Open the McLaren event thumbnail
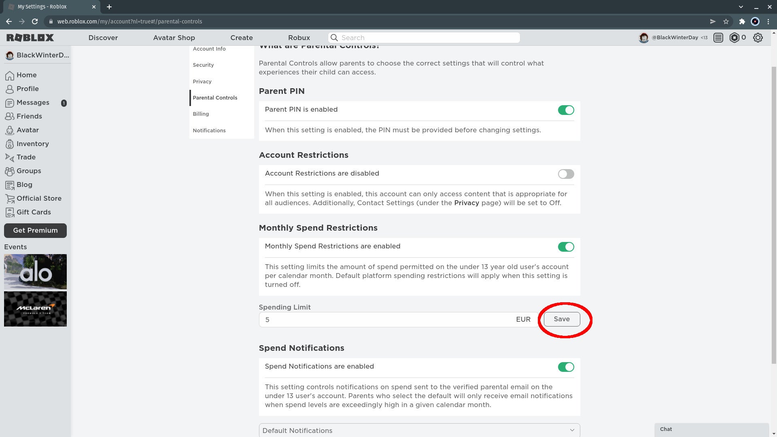Screen dimensions: 777x437 pyautogui.click(x=35, y=309)
